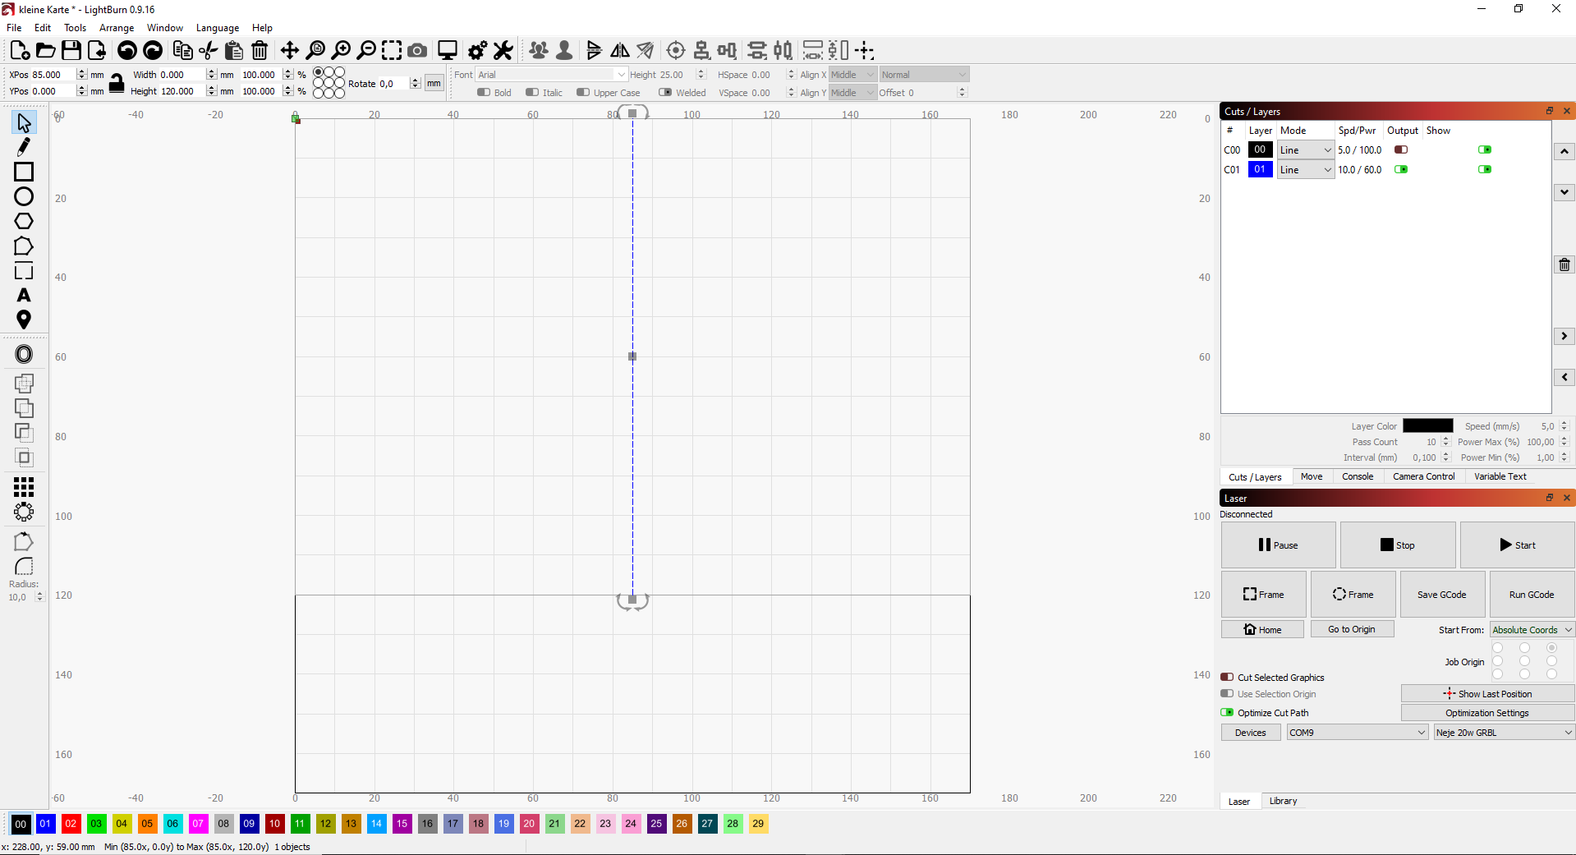Open the COM9 port dropdown
This screenshot has height=855, width=1576.
coord(1358,733)
